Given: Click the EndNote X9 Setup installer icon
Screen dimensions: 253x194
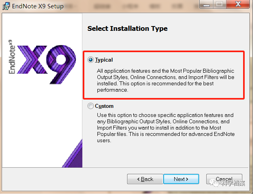Looking at the screenshot, I should pyautogui.click(x=6, y=6).
